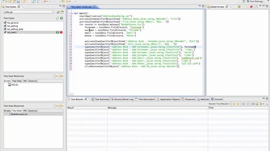Select the Test Suites view tab

click(x=11, y=7)
